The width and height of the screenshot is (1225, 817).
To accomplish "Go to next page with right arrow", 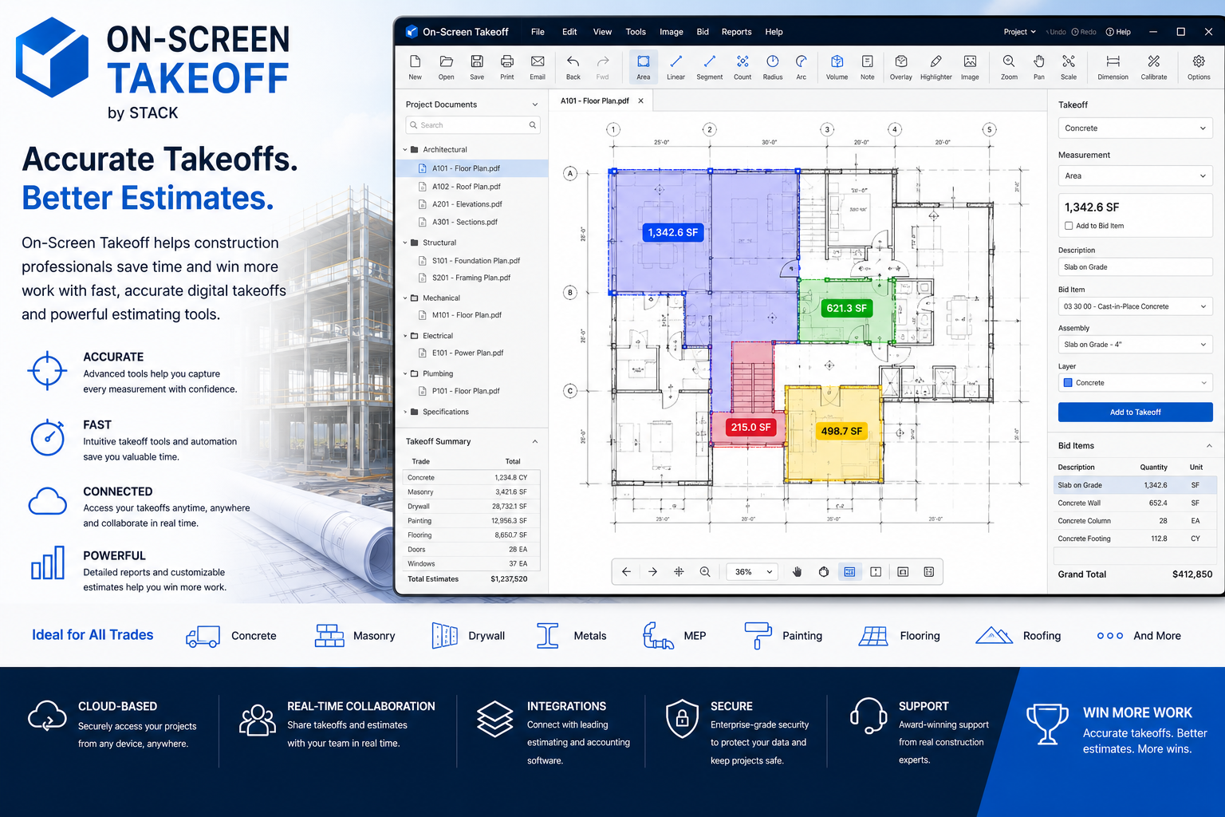I will coord(652,571).
